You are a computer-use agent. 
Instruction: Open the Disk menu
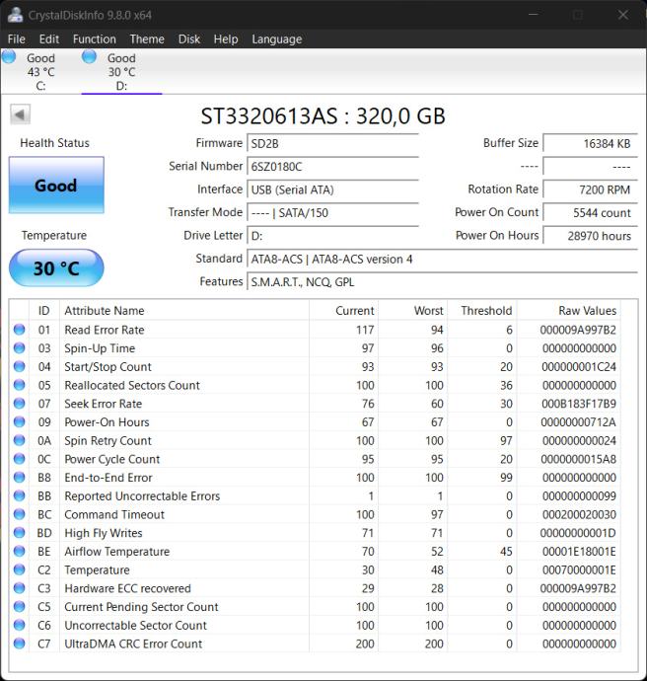click(189, 38)
